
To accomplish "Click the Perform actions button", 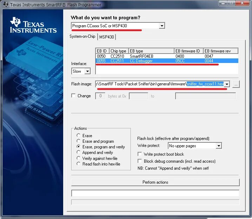I will point(155,182).
